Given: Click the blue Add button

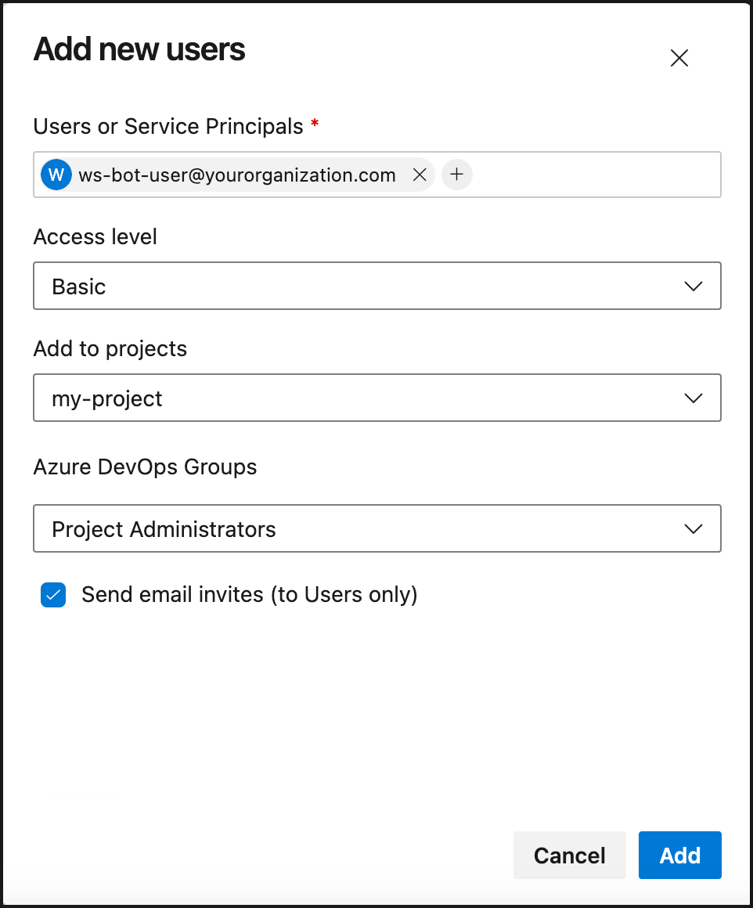Looking at the screenshot, I should (679, 856).
